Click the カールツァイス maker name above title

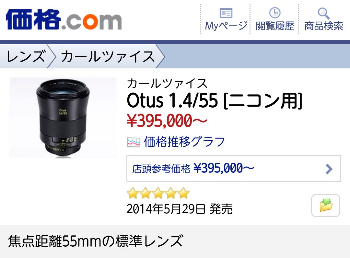(x=167, y=84)
